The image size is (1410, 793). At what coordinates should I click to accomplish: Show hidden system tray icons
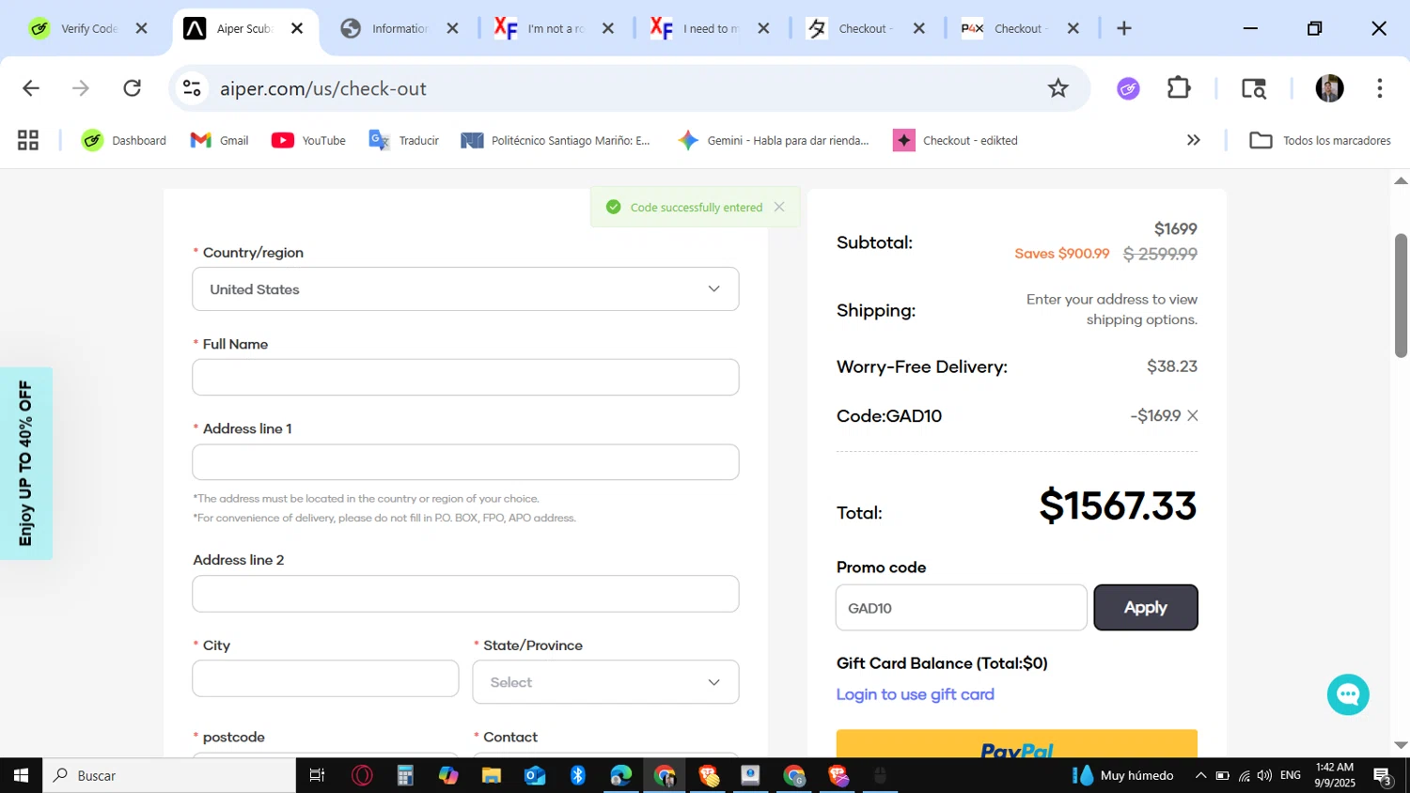click(x=1200, y=775)
